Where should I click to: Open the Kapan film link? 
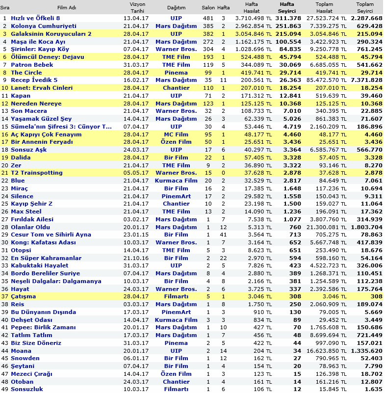21,96
